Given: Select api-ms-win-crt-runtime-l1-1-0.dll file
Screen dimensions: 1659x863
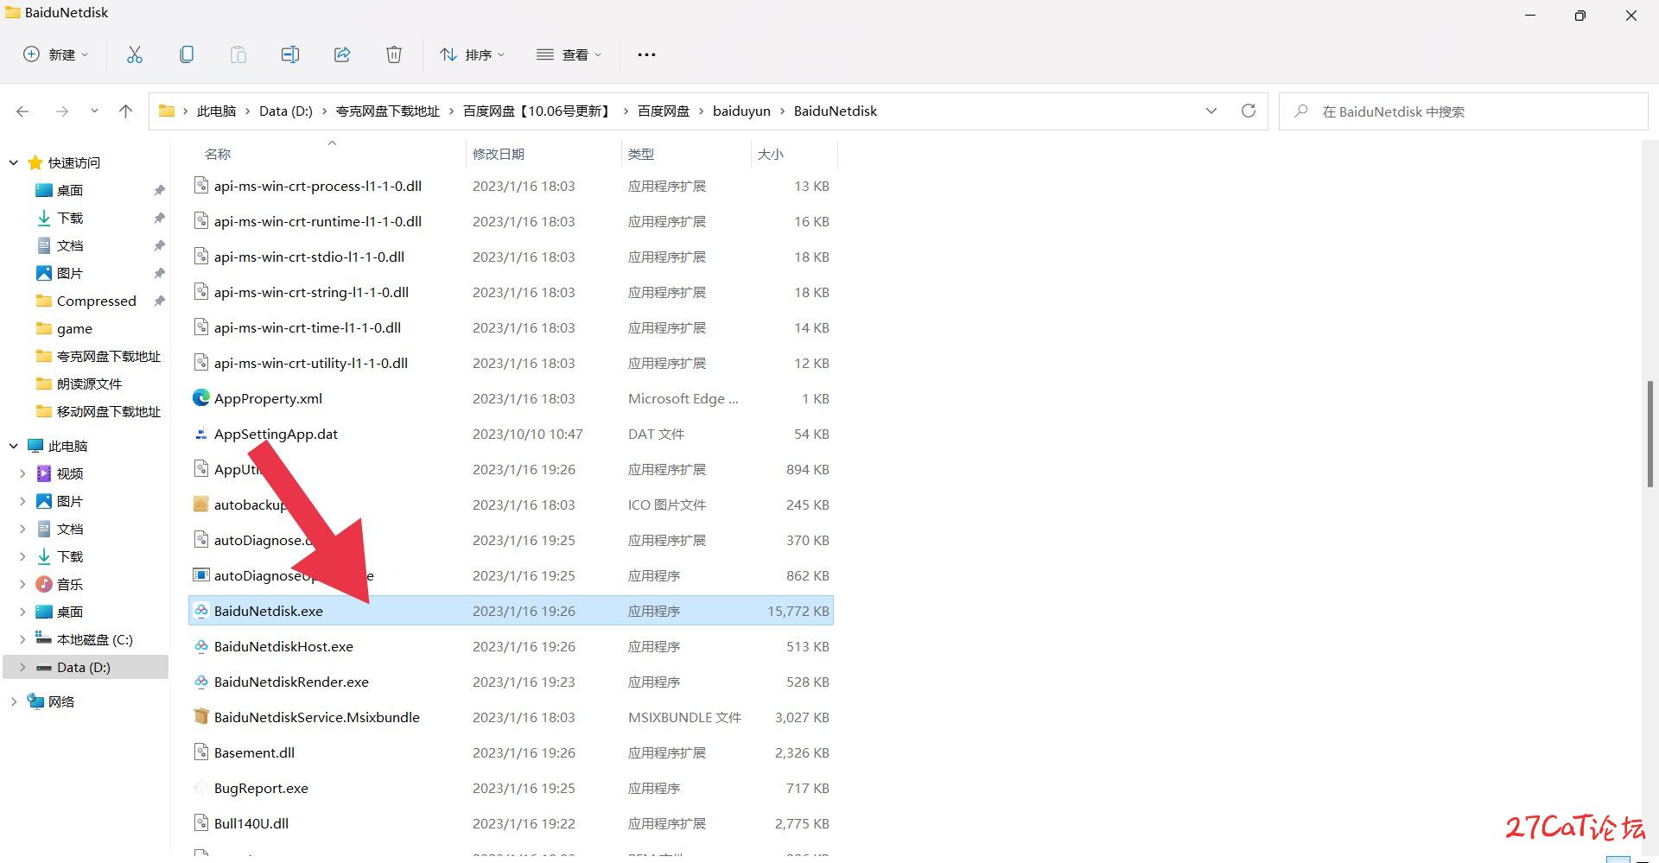Looking at the screenshot, I should coord(511,221).
